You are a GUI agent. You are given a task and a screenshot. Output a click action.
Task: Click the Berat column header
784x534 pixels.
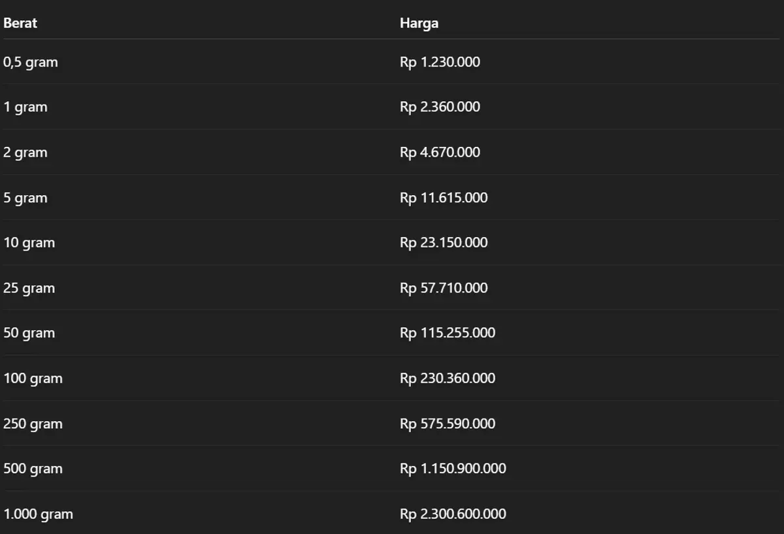tap(20, 24)
